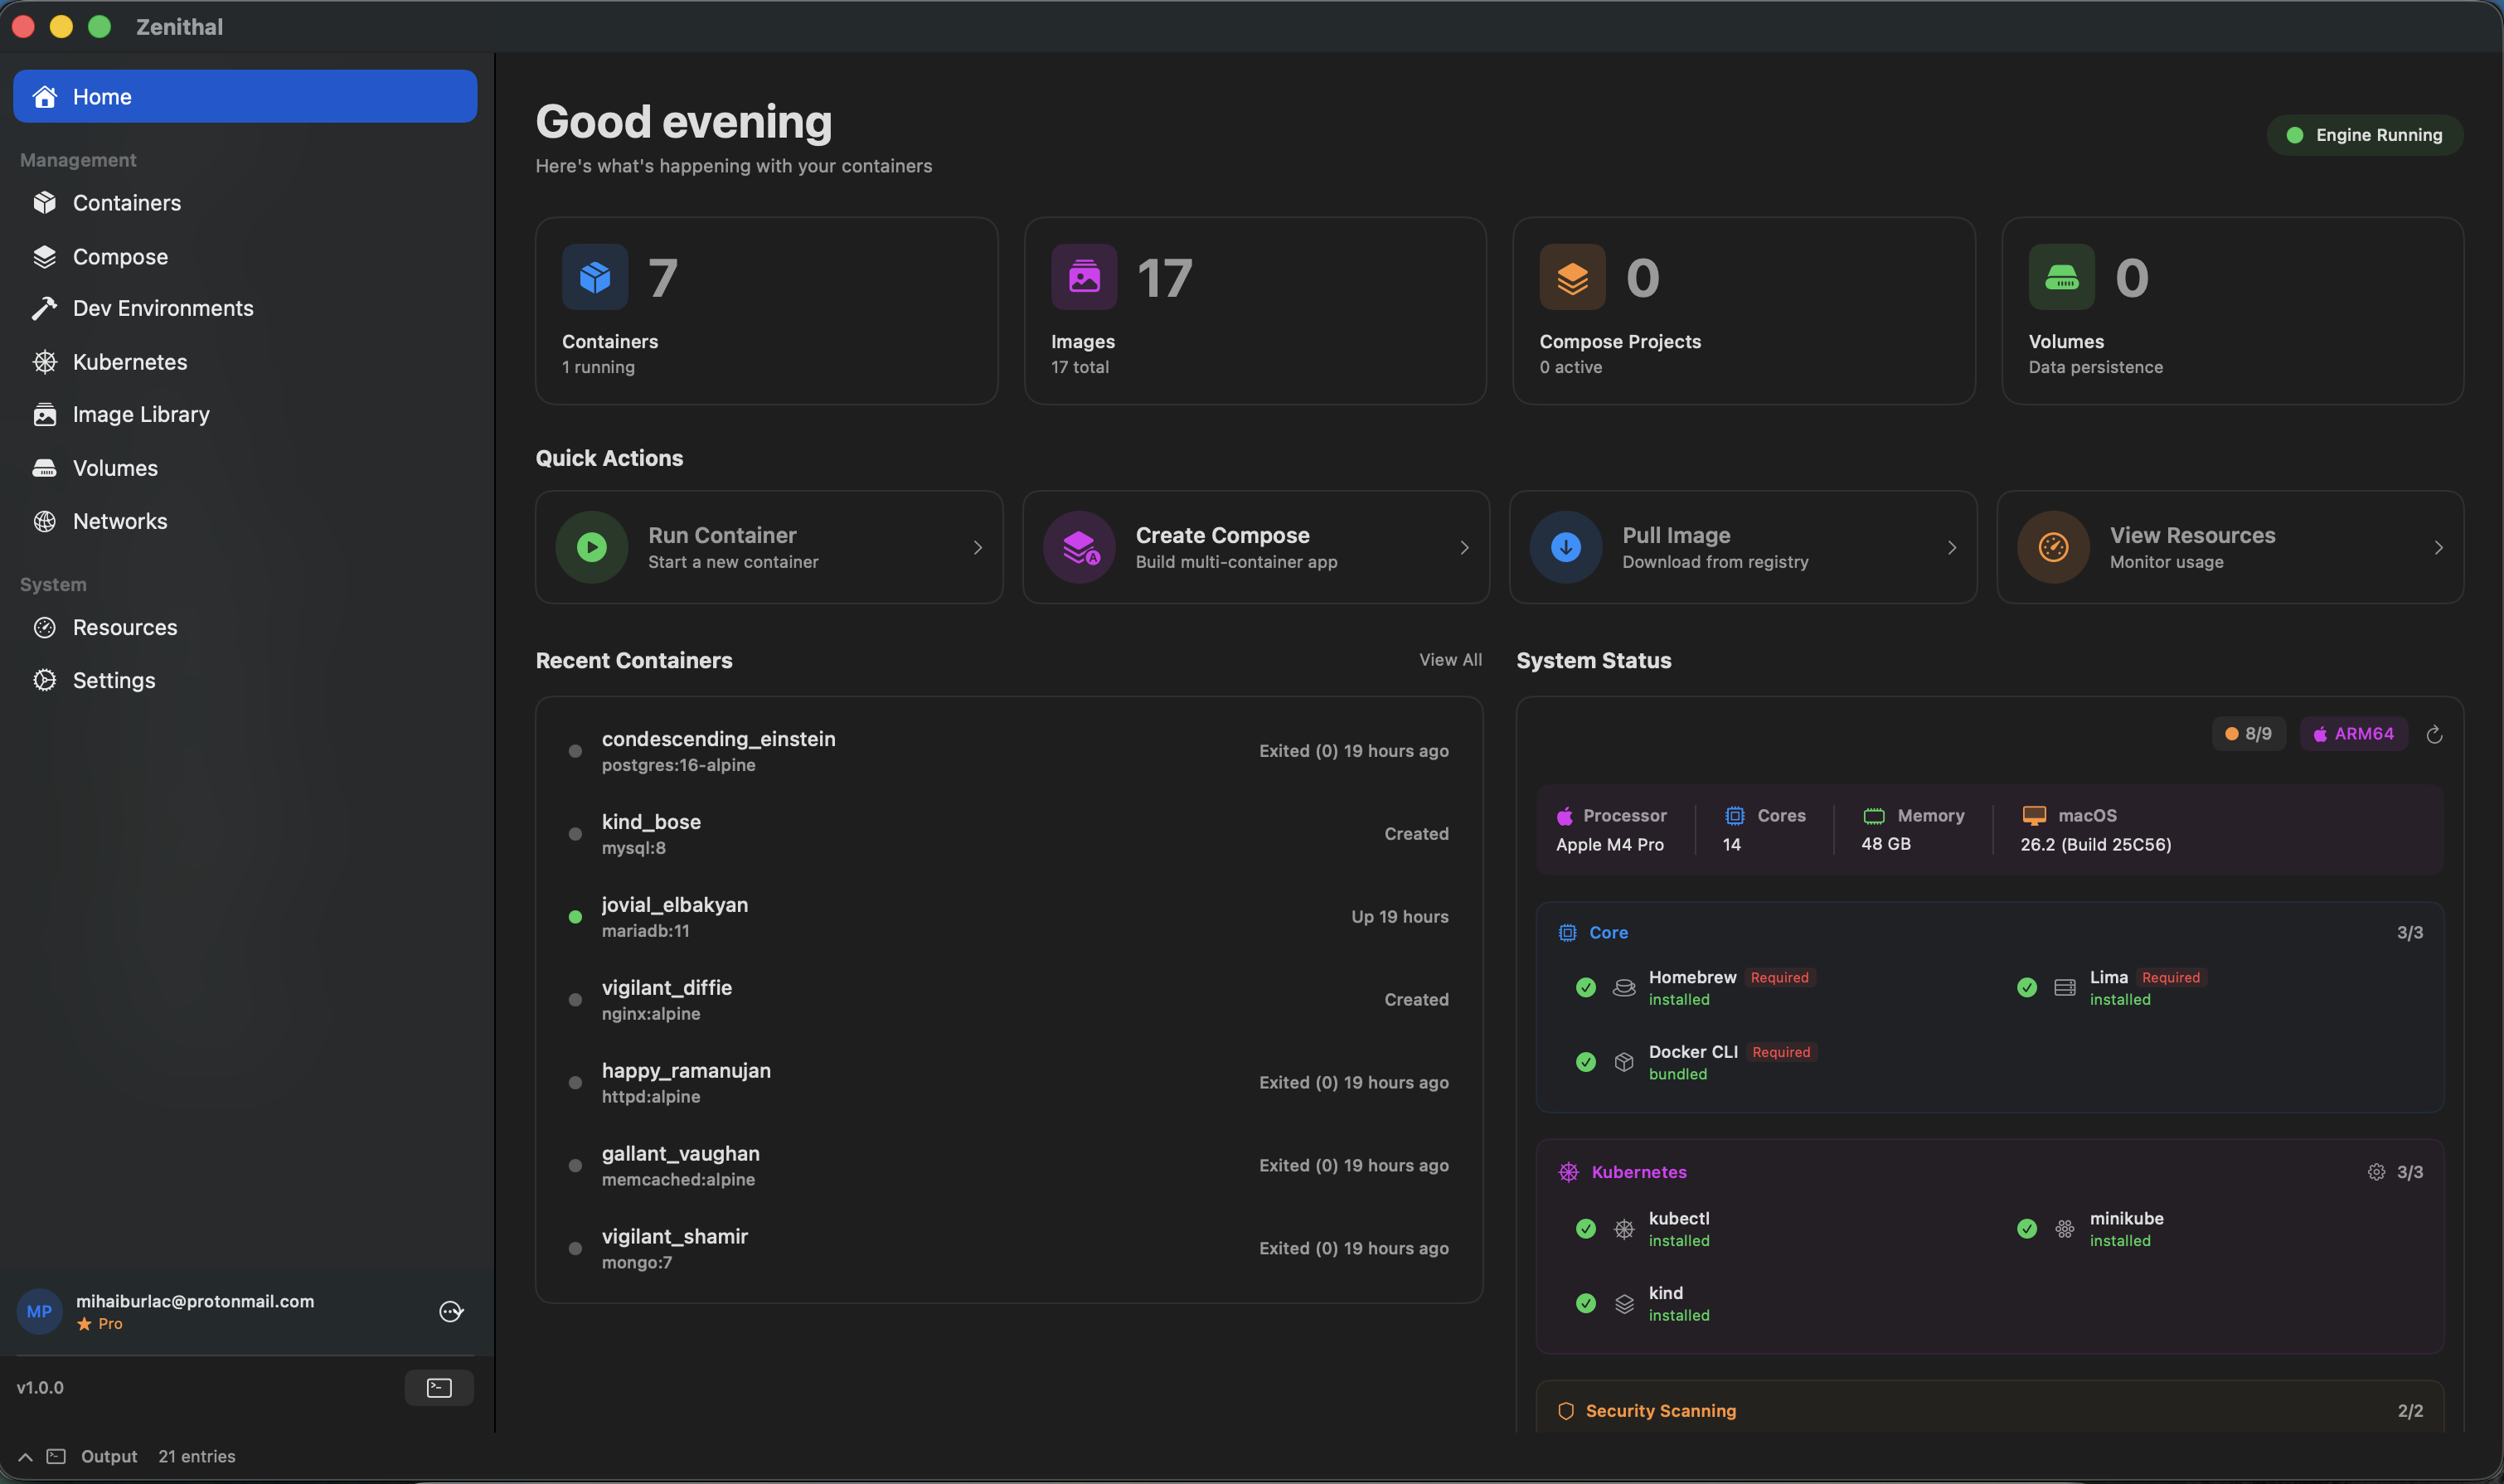Click the Pull Image download icon
The width and height of the screenshot is (2504, 1484).
pyautogui.click(x=1565, y=547)
